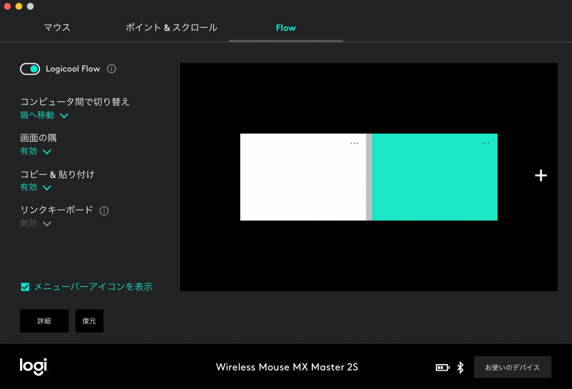Expand the 画面の隅 有効 dropdown
Screen dimensions: 572x389
[x=35, y=151]
